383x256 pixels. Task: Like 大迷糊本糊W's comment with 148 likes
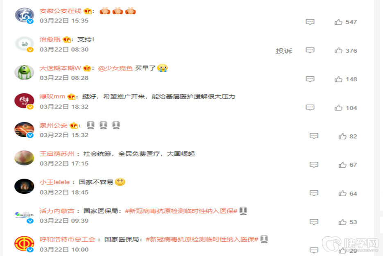coord(338,79)
